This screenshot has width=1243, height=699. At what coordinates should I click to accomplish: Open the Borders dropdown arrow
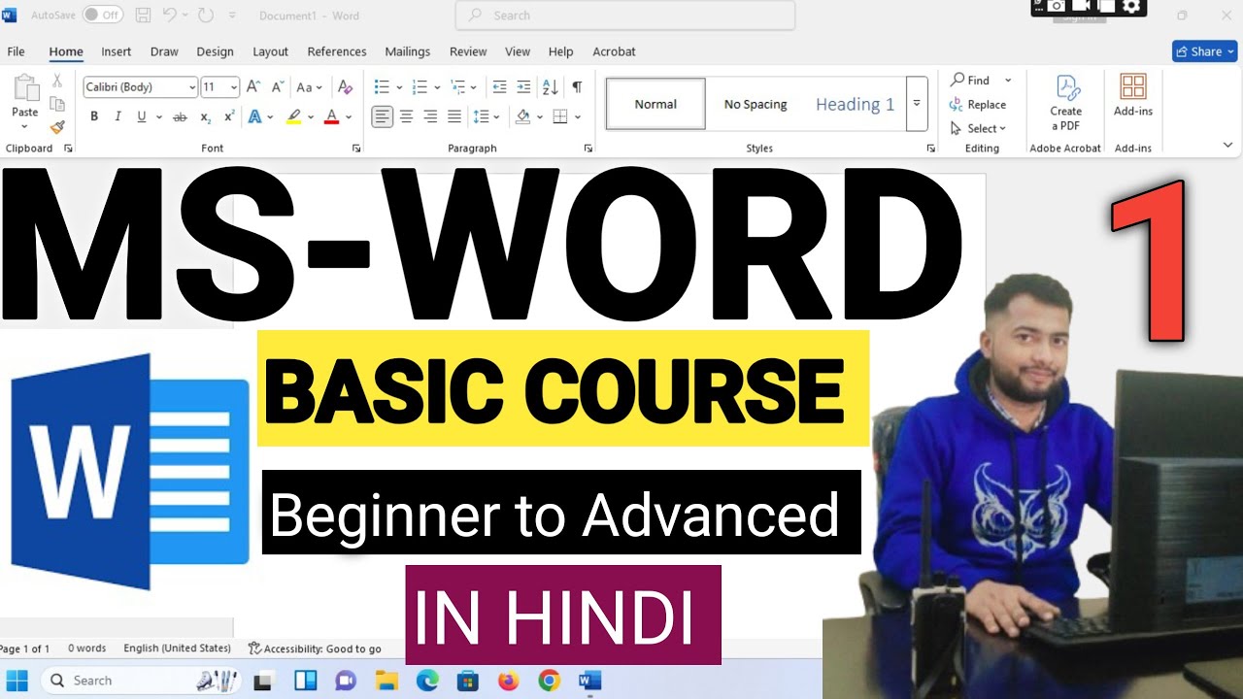(x=577, y=116)
